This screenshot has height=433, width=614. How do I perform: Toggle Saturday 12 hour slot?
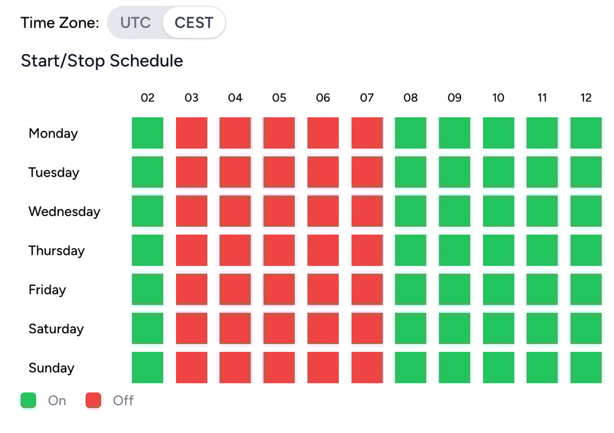coord(586,328)
